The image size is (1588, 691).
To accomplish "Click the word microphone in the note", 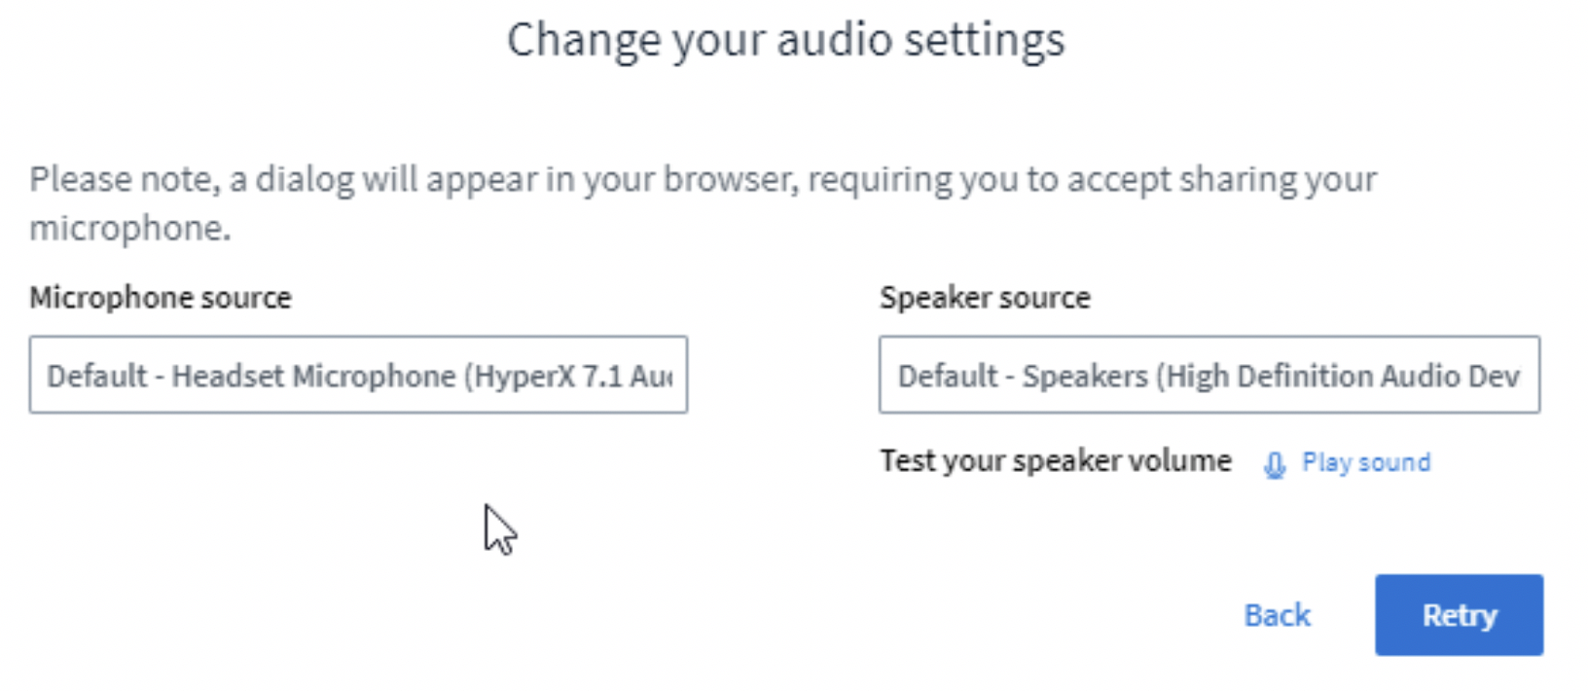I will click(127, 229).
